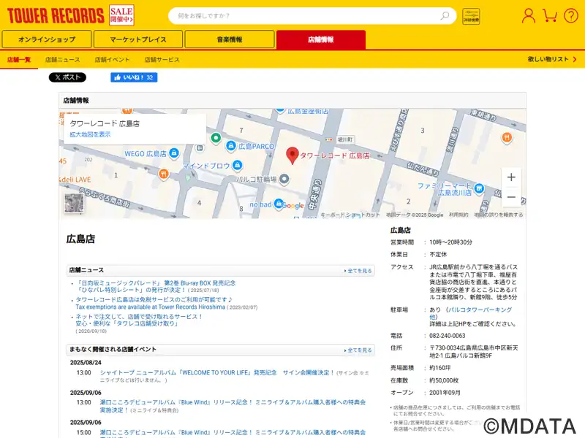The width and height of the screenshot is (585, 438).
Task: Open the 15:00 瀬口こころ Blue Wind event
Action: 233,432
